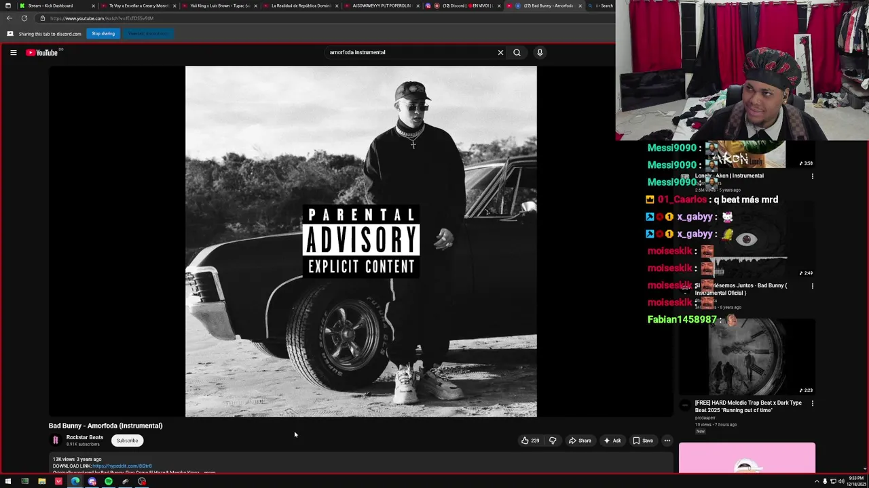
Task: Click the prodasperr channel name
Action: coord(705,418)
